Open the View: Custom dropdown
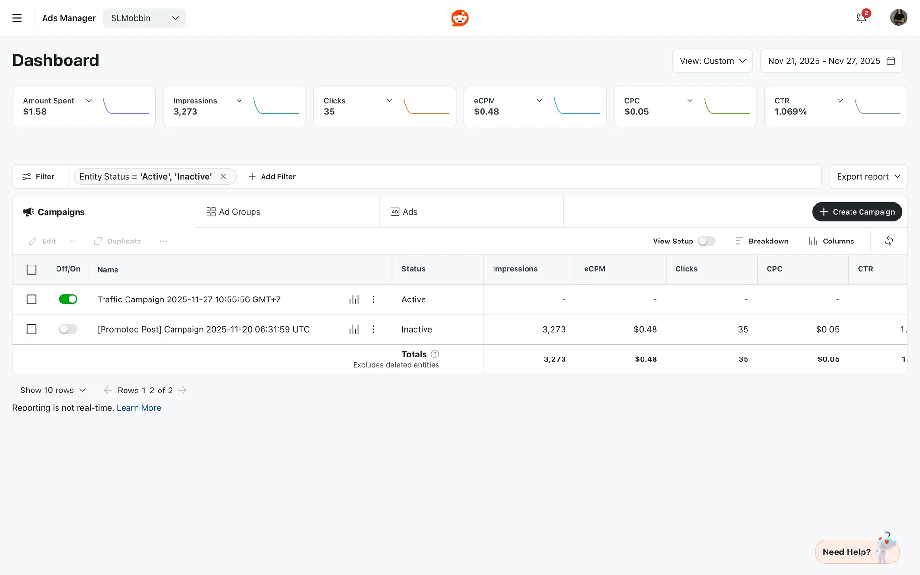Viewport: 920px width, 575px height. point(712,61)
